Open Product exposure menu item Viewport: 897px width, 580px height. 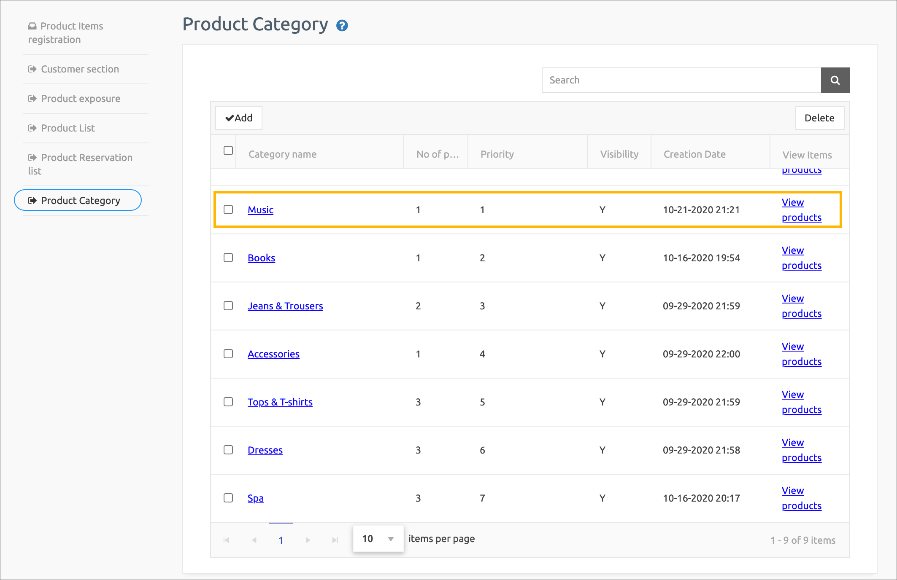click(80, 99)
